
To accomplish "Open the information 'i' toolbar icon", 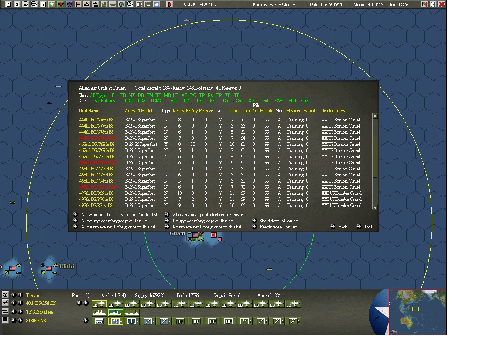I will [x=43, y=4].
